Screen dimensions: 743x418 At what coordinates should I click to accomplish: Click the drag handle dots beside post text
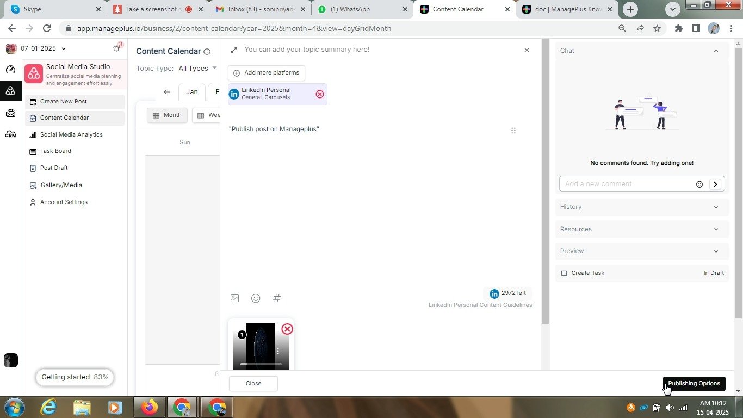click(513, 131)
